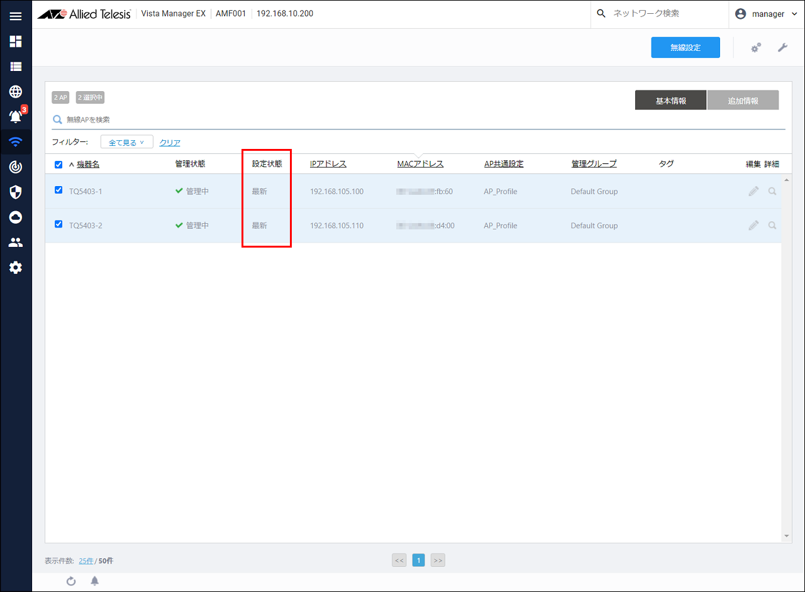The image size is (805, 592).
Task: Click the クリア filter link
Action: (170, 143)
